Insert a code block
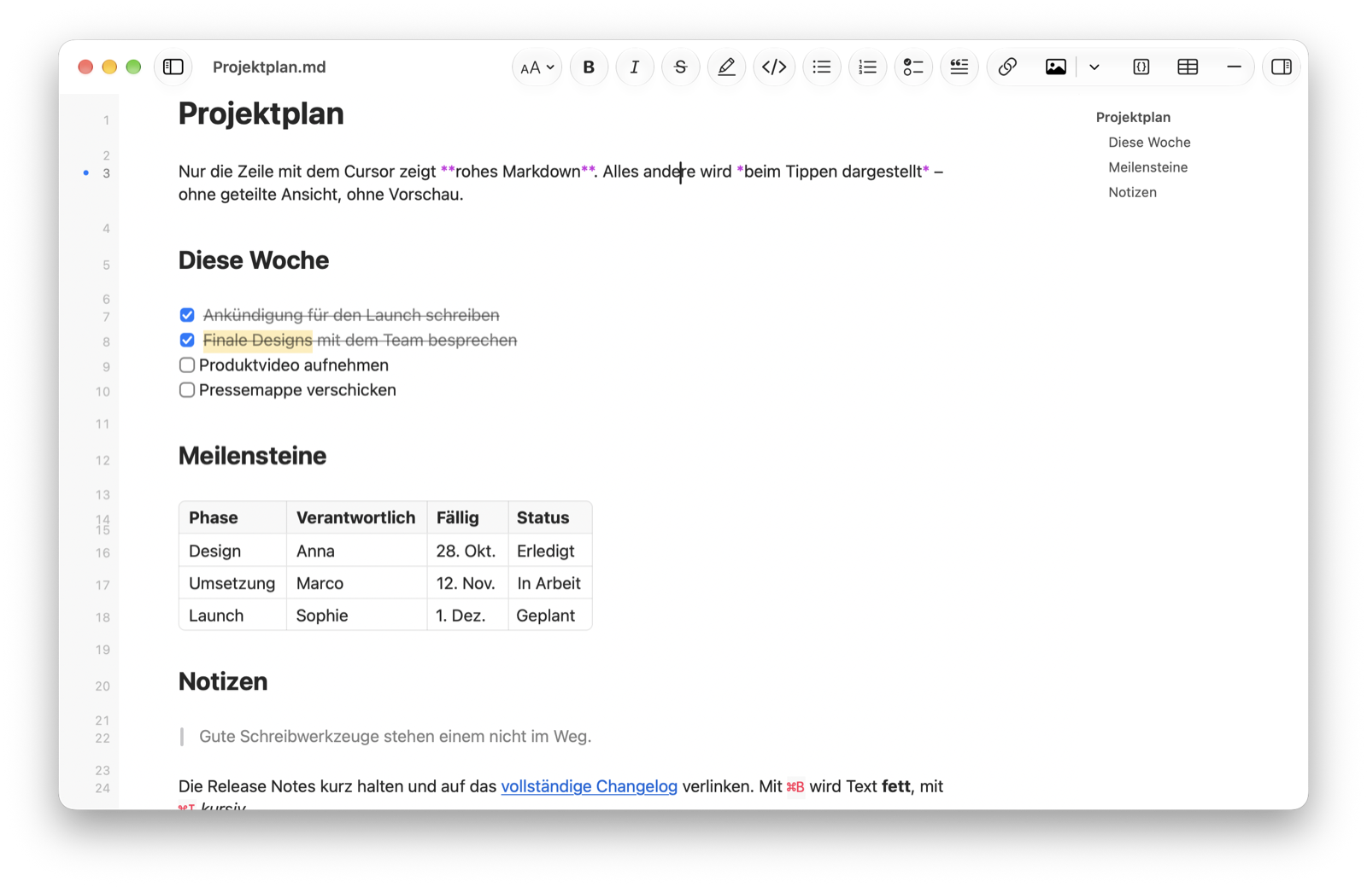1367x887 pixels. coord(1141,67)
